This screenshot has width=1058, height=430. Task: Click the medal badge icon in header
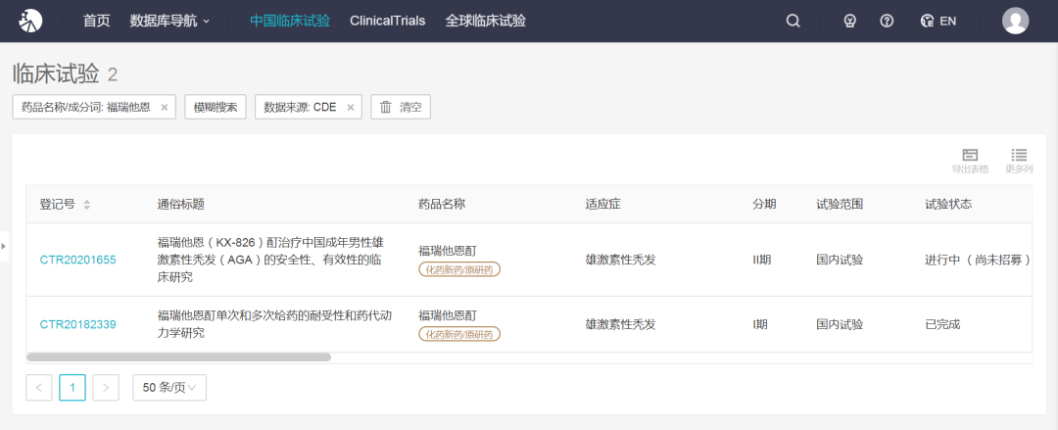pos(849,21)
